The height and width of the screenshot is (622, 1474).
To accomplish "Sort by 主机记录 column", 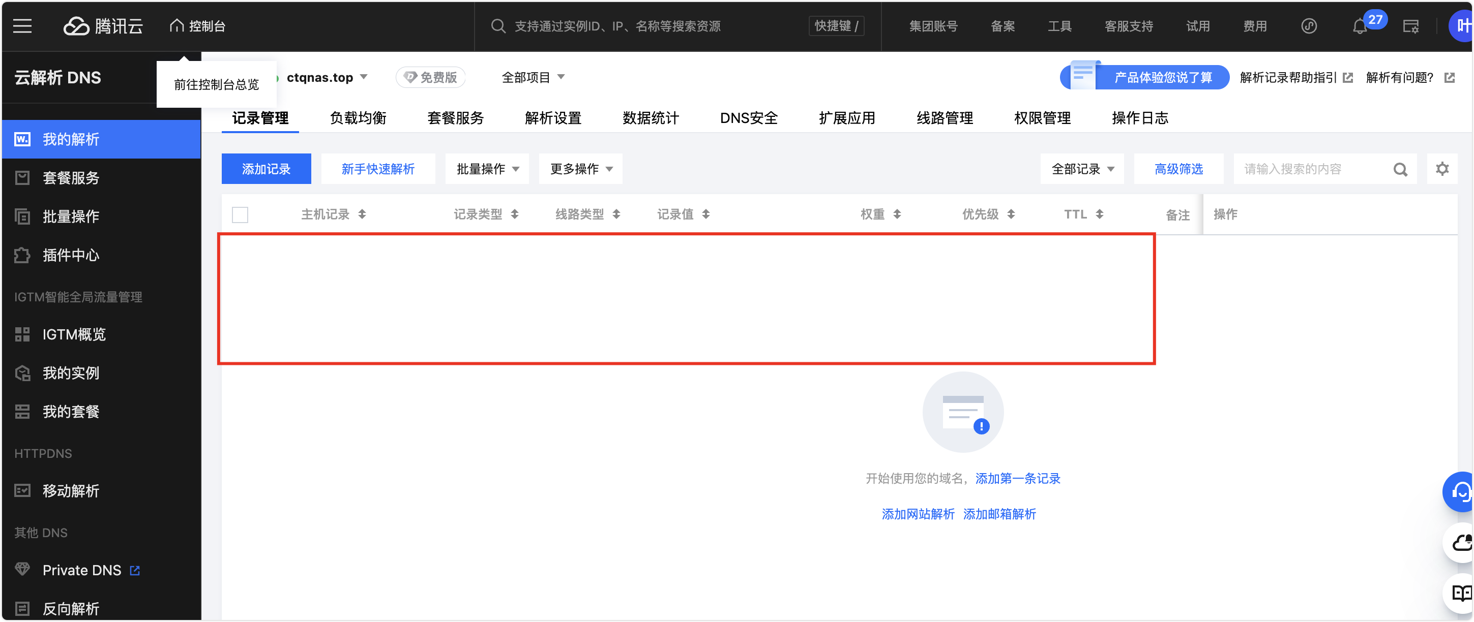I will [362, 214].
